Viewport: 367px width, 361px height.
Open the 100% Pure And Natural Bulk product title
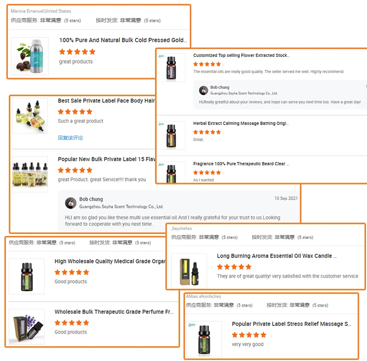click(123, 40)
